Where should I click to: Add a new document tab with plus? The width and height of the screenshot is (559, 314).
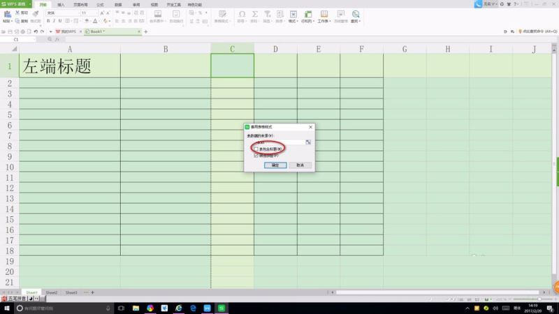point(145,31)
